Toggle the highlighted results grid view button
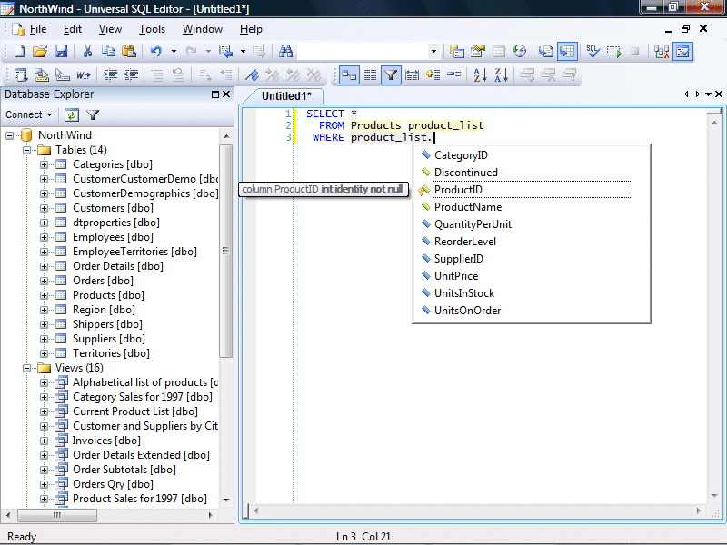This screenshot has width=727, height=545. [x=568, y=52]
